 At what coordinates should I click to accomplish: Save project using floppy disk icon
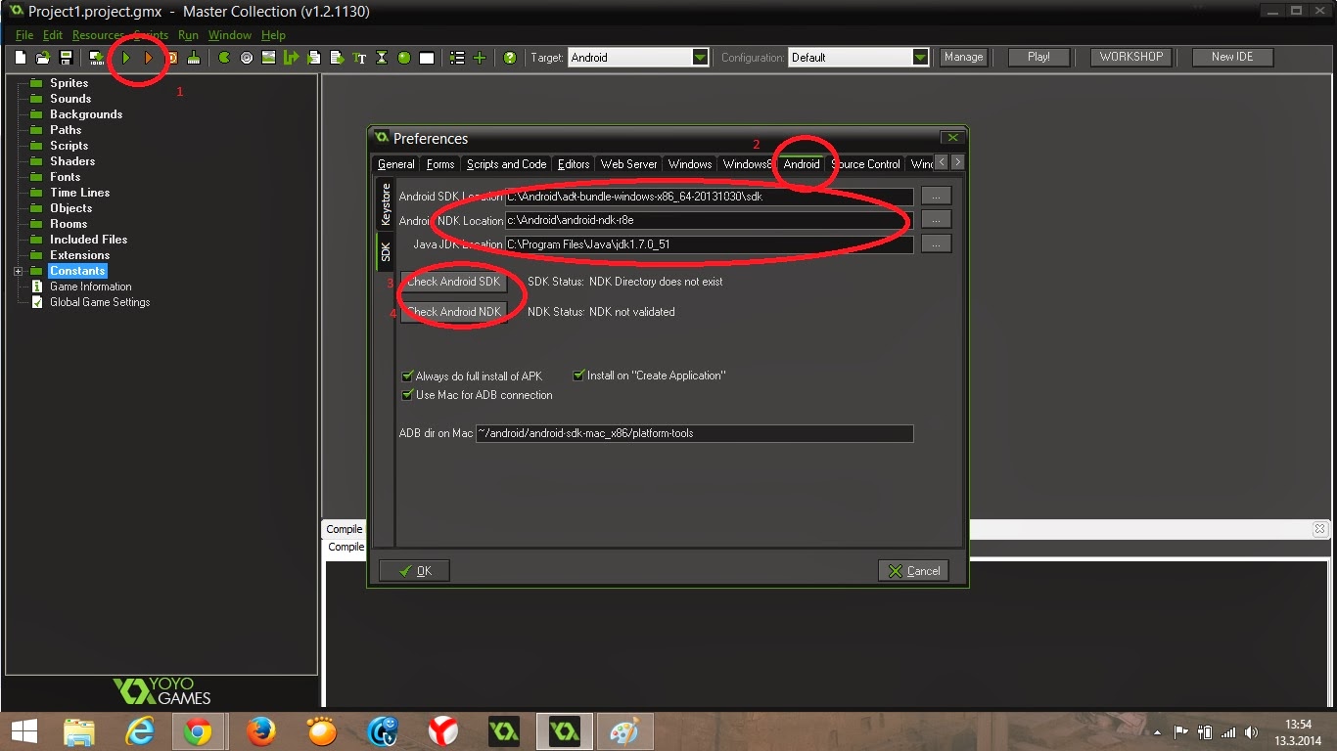pos(66,58)
